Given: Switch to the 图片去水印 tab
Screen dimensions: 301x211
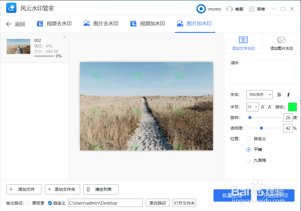Looking at the screenshot, I should point(101,24).
